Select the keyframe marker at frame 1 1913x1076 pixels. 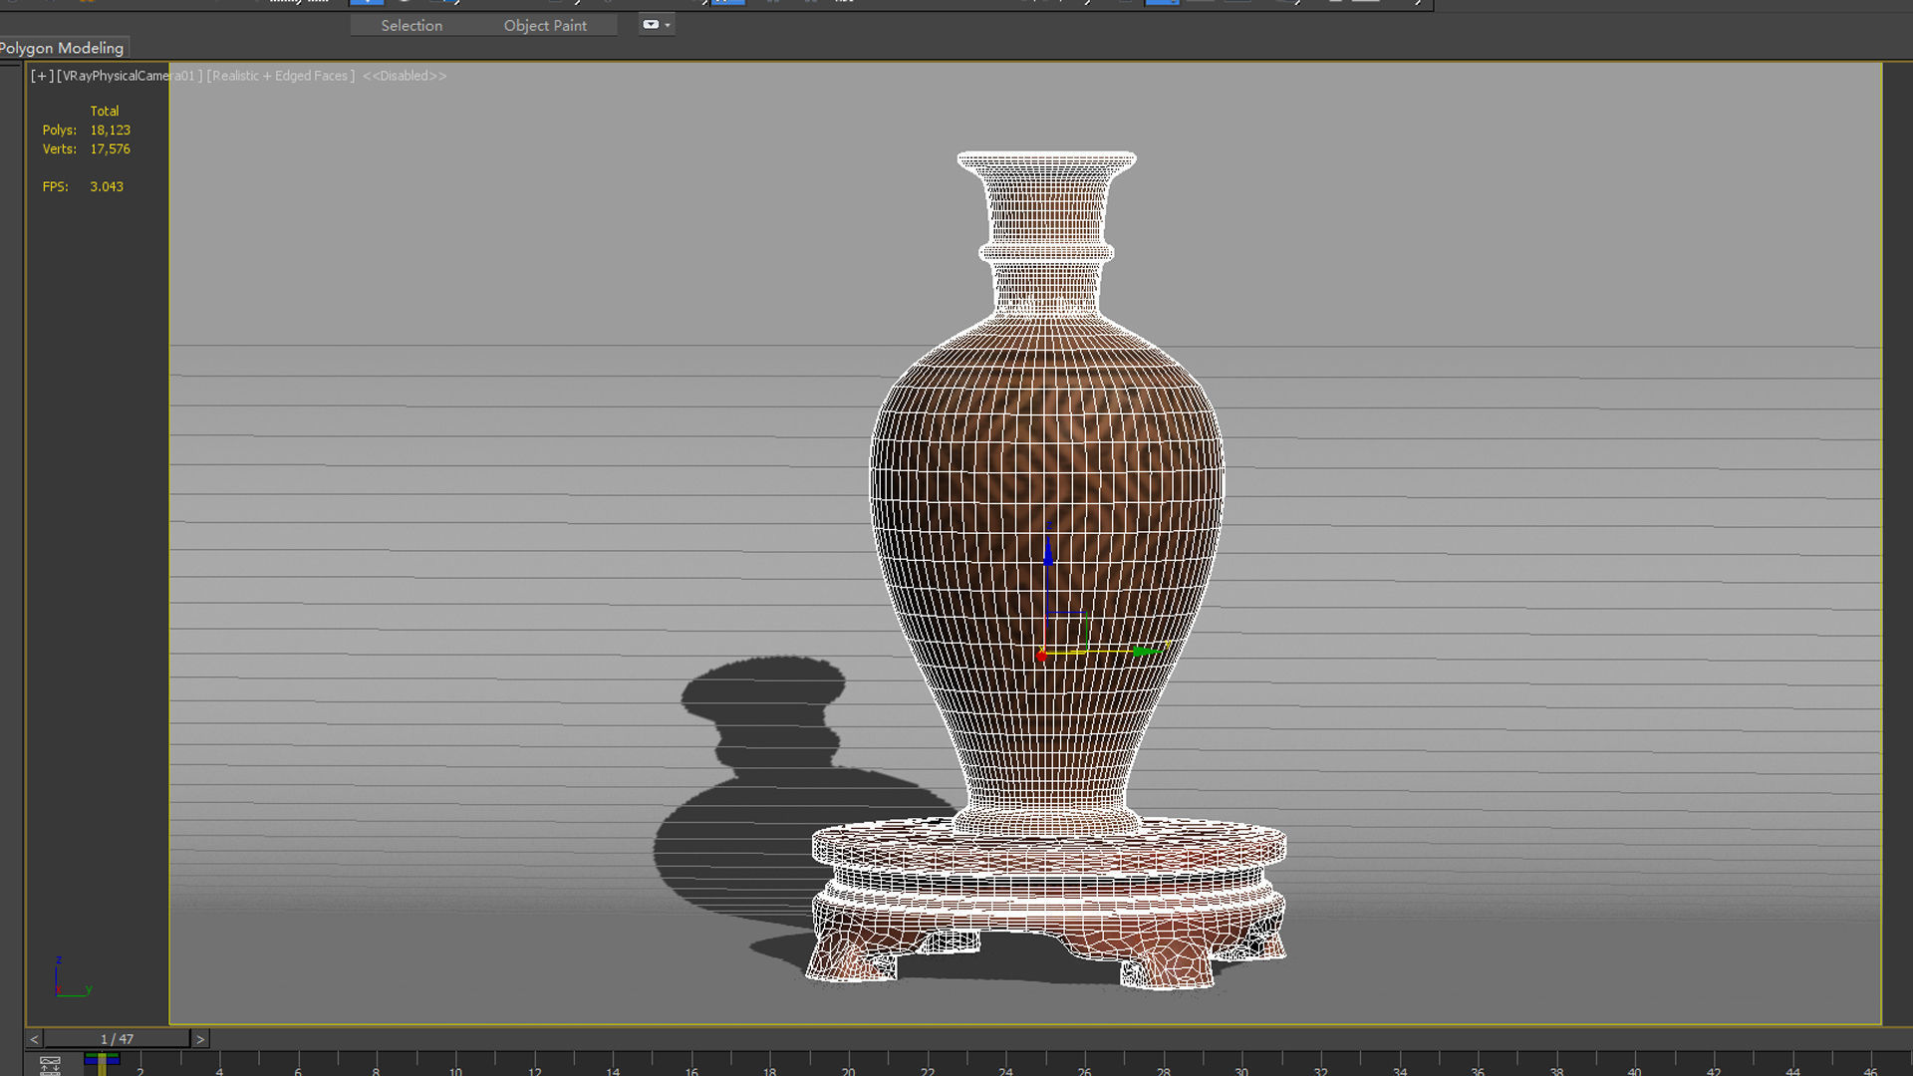tap(102, 1062)
